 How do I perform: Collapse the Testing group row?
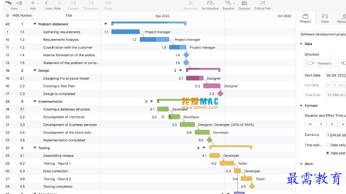tap(35, 148)
